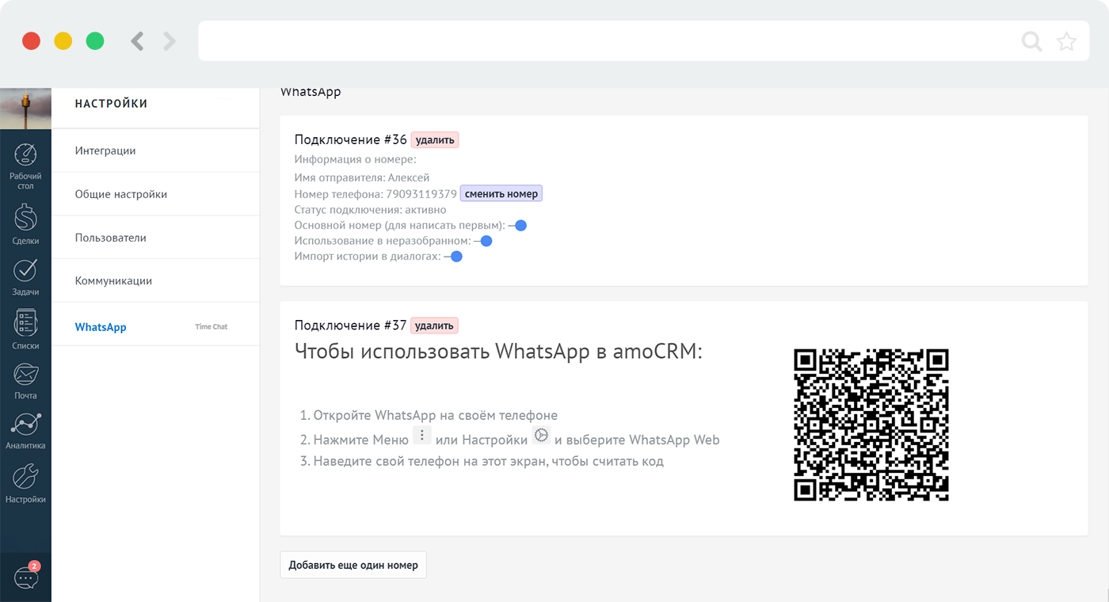Image resolution: width=1109 pixels, height=602 pixels.
Task: Open Коммуникации settings section
Action: (155, 280)
